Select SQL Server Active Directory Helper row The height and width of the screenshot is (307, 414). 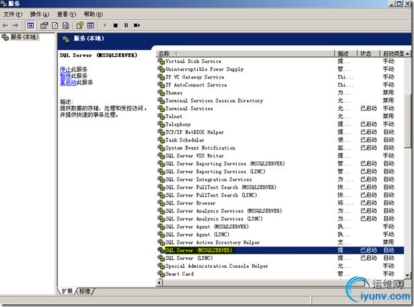coord(281,243)
